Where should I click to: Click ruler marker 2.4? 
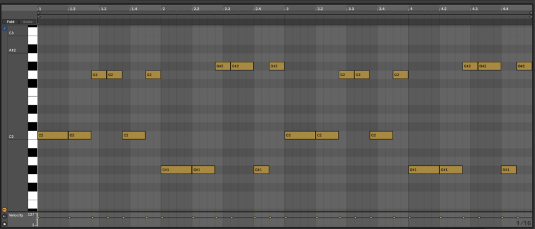258,9
